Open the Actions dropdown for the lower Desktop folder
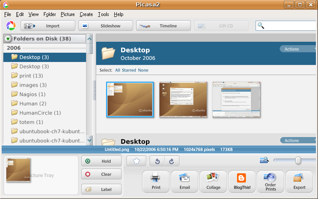The width and height of the screenshot is (318, 199). tap(298, 140)
